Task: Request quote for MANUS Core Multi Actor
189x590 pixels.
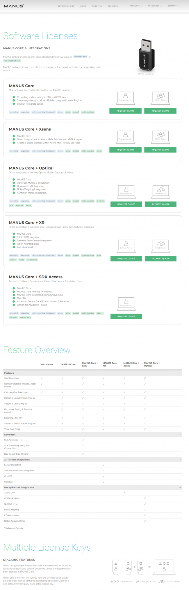Action: 160,111
